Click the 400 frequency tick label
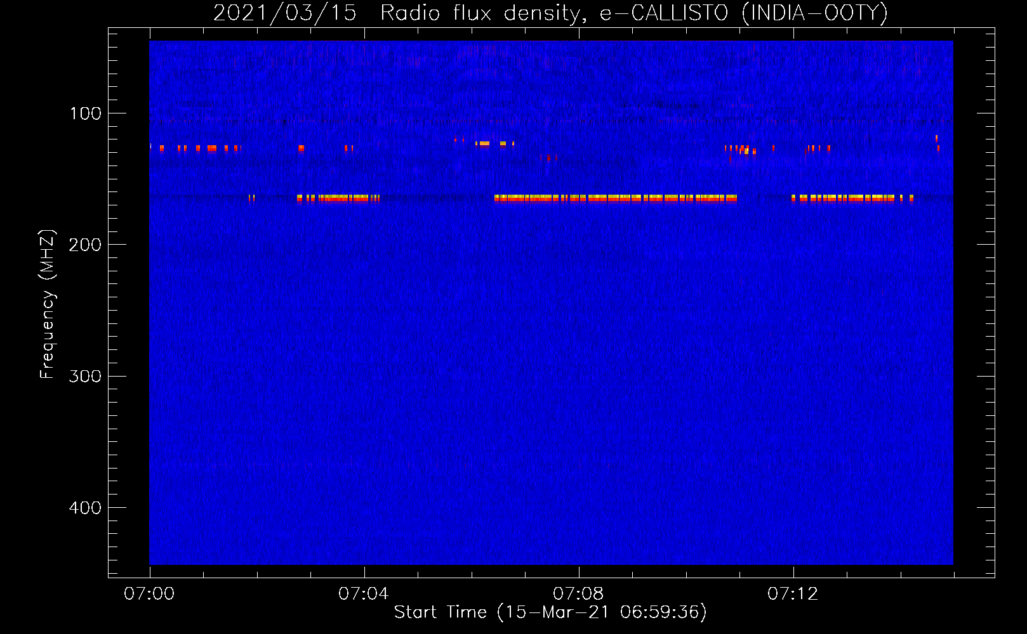Image resolution: width=1027 pixels, height=634 pixels. [86, 508]
